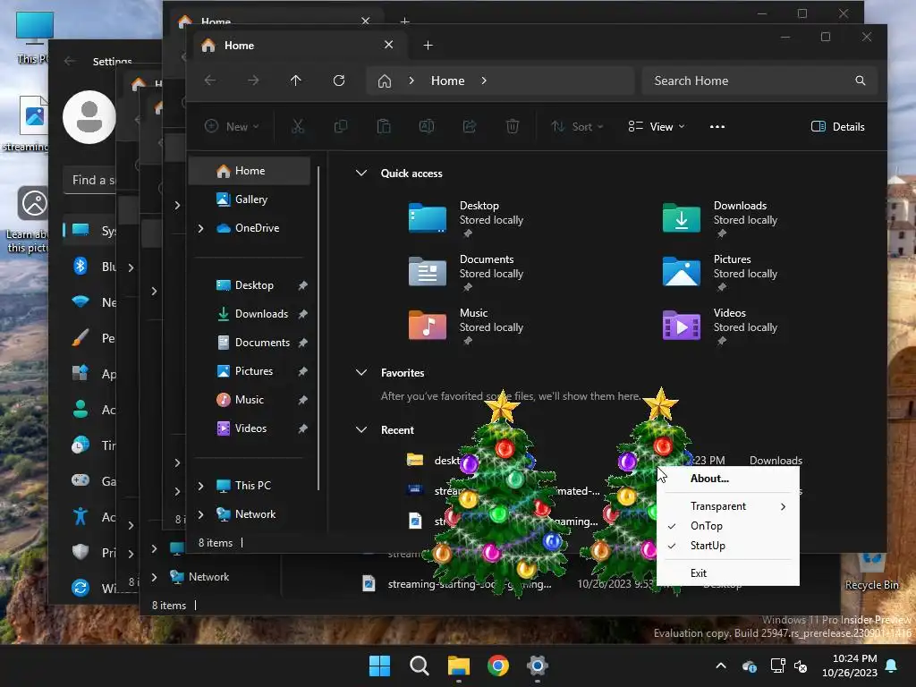Screen dimensions: 916x687
Task: Select the Home tab of front window
Action: 298,45
